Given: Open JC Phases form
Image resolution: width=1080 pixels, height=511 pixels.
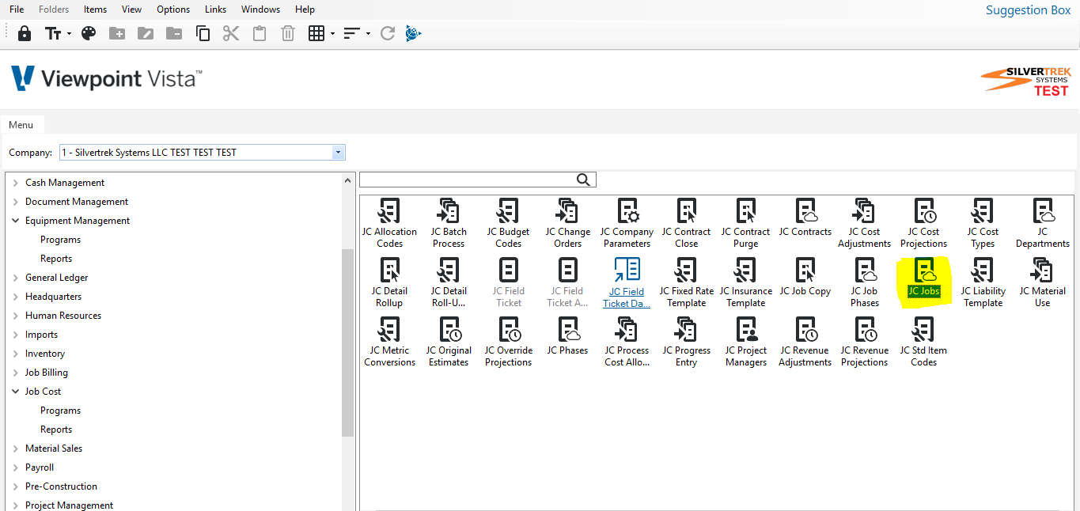Looking at the screenshot, I should coord(567,336).
